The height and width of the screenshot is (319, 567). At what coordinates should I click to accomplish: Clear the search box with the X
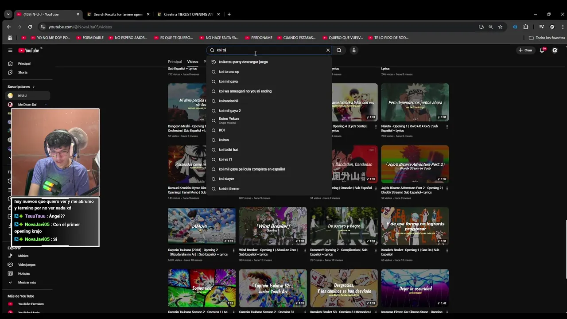[x=328, y=51]
